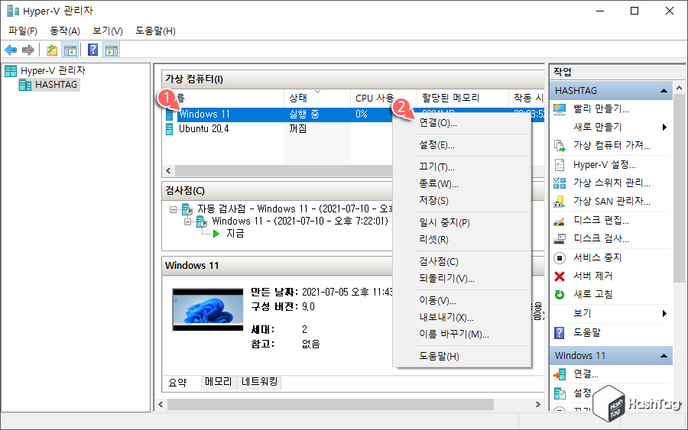The width and height of the screenshot is (688, 430).
Task: Click left arrow of virtual machine list scrollbar
Action: 168,170
